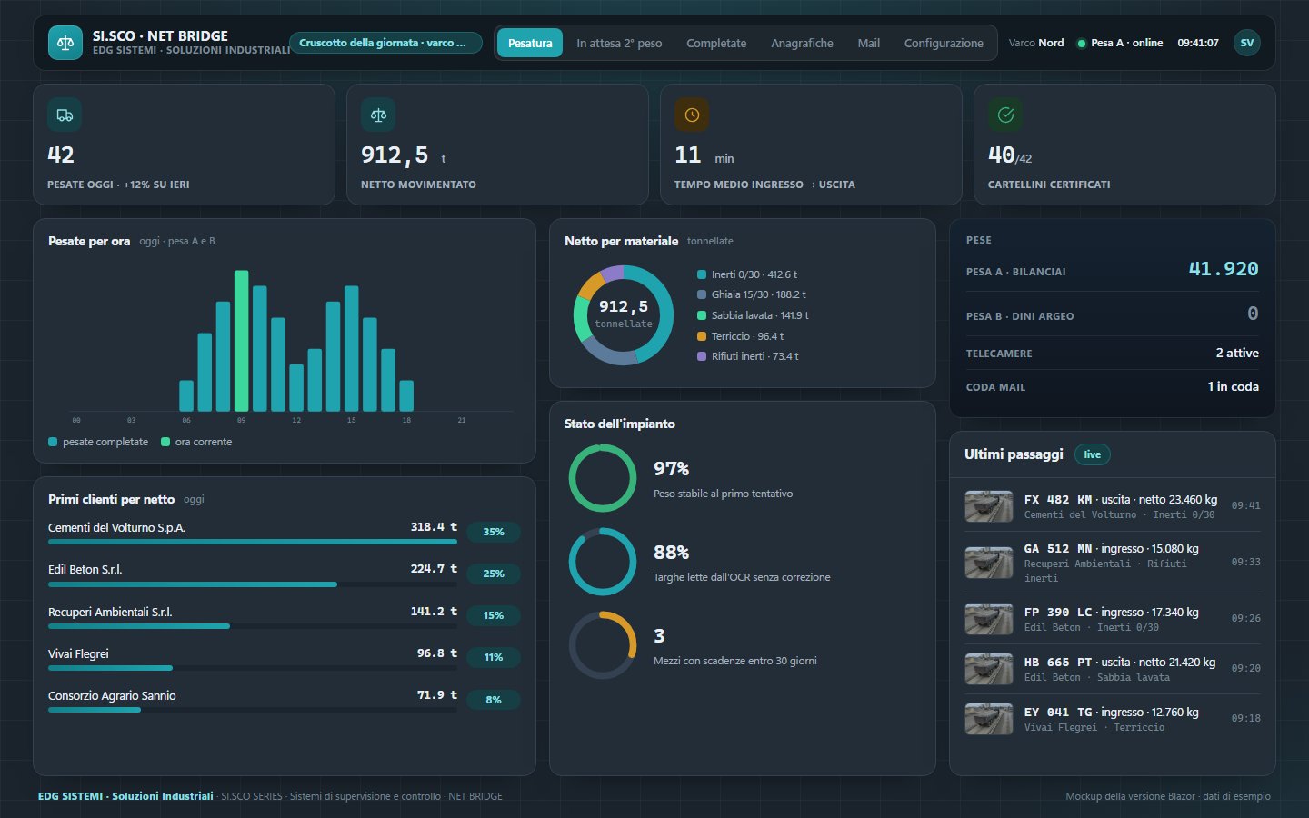Open the FX 482 KM passage thumbnail
1309x818 pixels.
pos(989,506)
